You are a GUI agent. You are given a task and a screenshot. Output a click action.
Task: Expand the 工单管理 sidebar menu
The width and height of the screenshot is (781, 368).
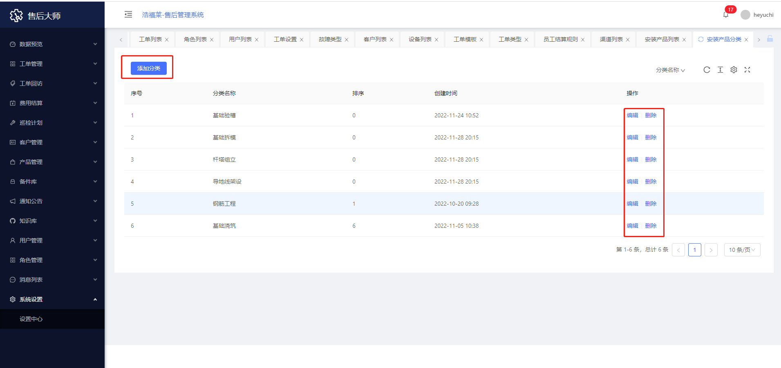click(52, 64)
